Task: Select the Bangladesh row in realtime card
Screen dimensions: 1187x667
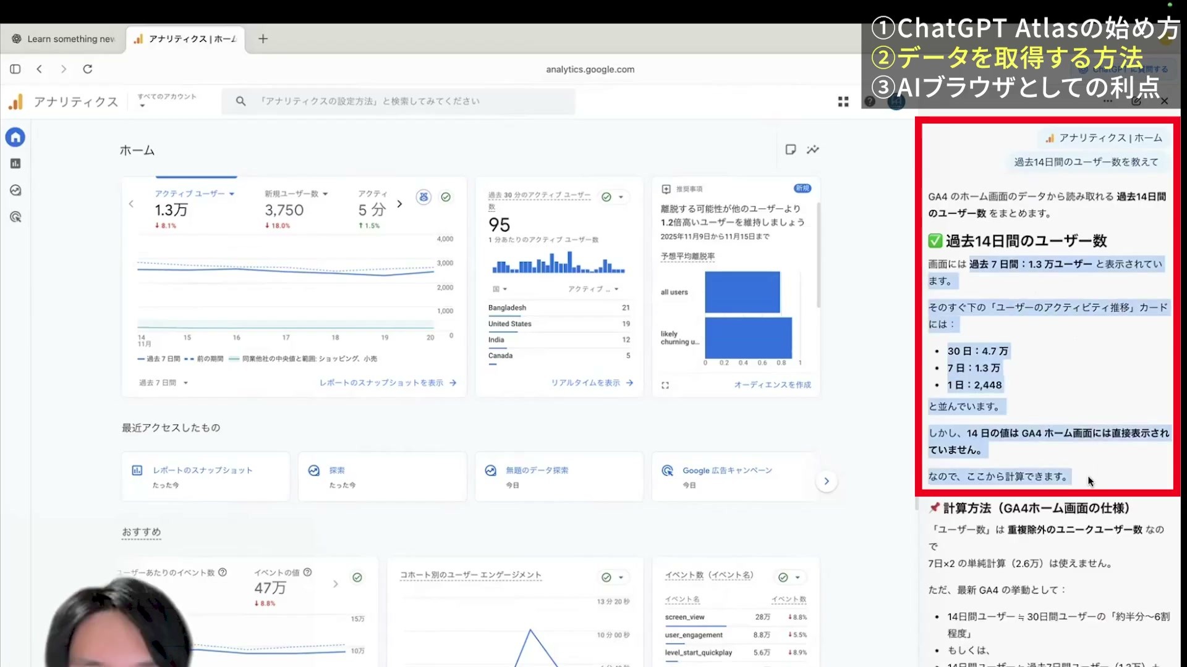Action: point(559,308)
